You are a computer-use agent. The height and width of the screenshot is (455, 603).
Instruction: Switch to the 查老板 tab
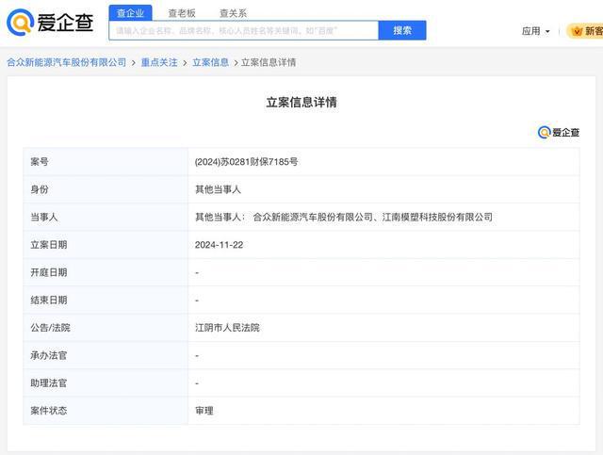tap(182, 13)
